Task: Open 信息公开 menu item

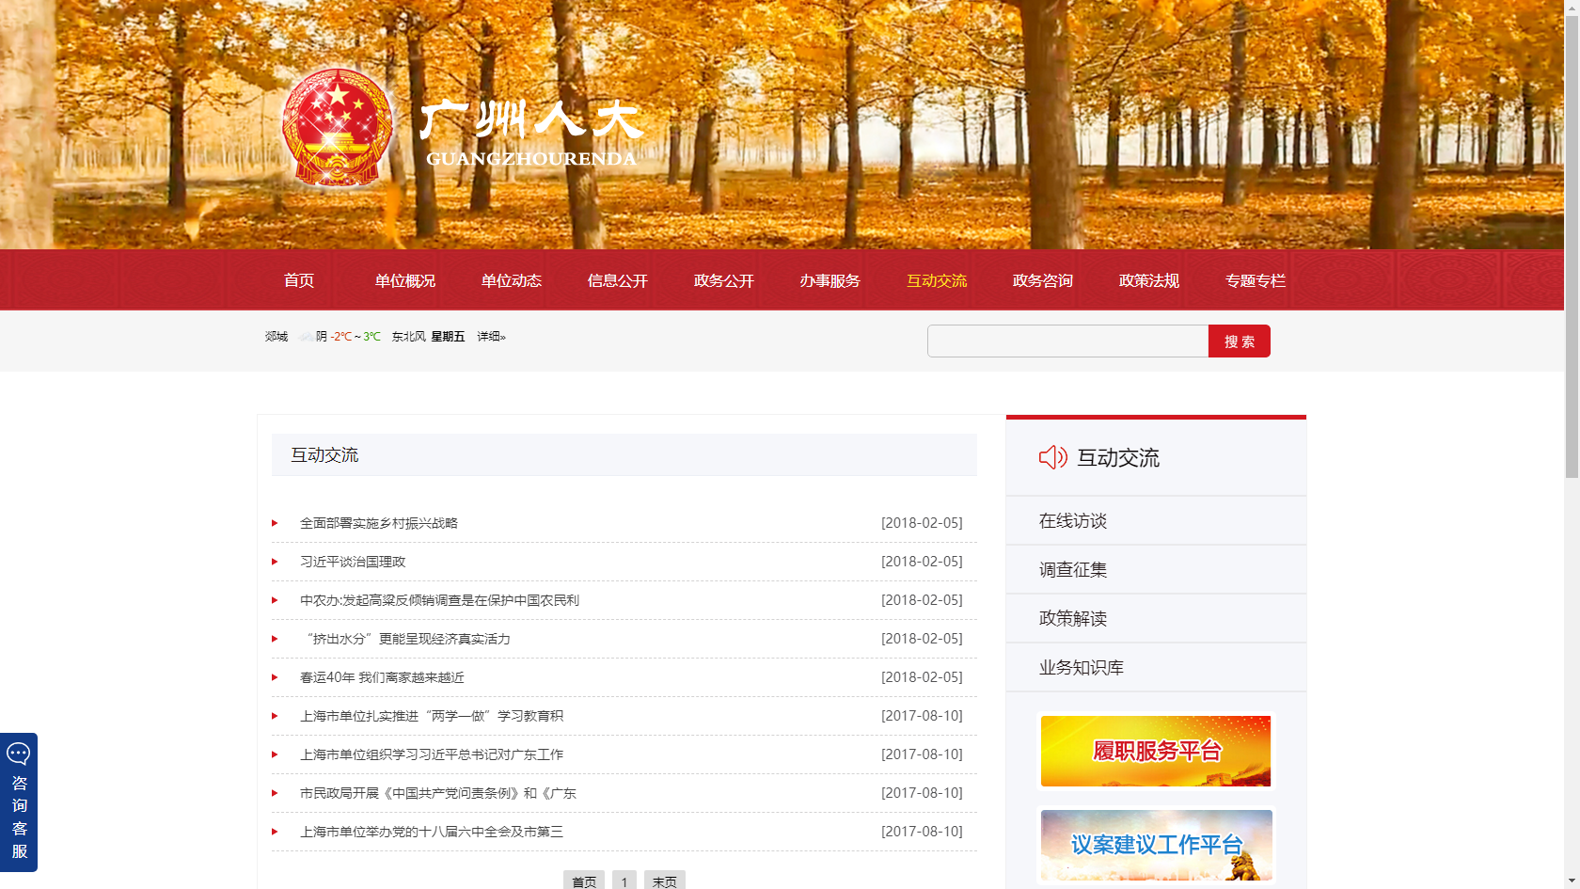Action: coord(618,280)
